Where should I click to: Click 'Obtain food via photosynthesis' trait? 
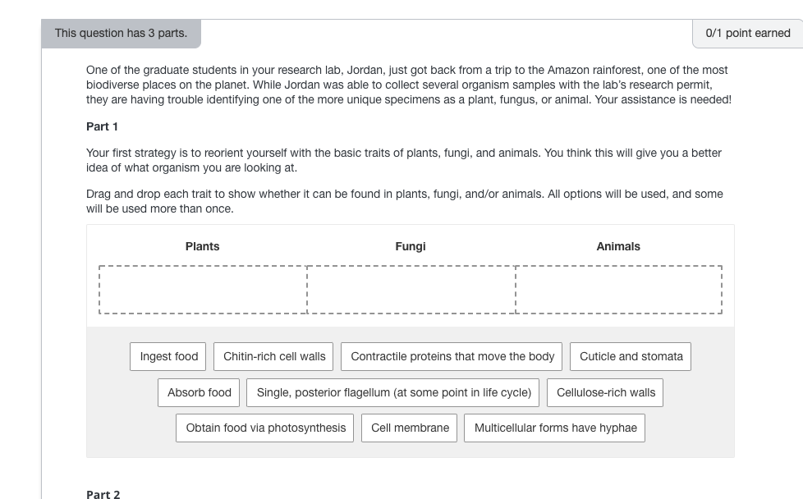click(265, 428)
